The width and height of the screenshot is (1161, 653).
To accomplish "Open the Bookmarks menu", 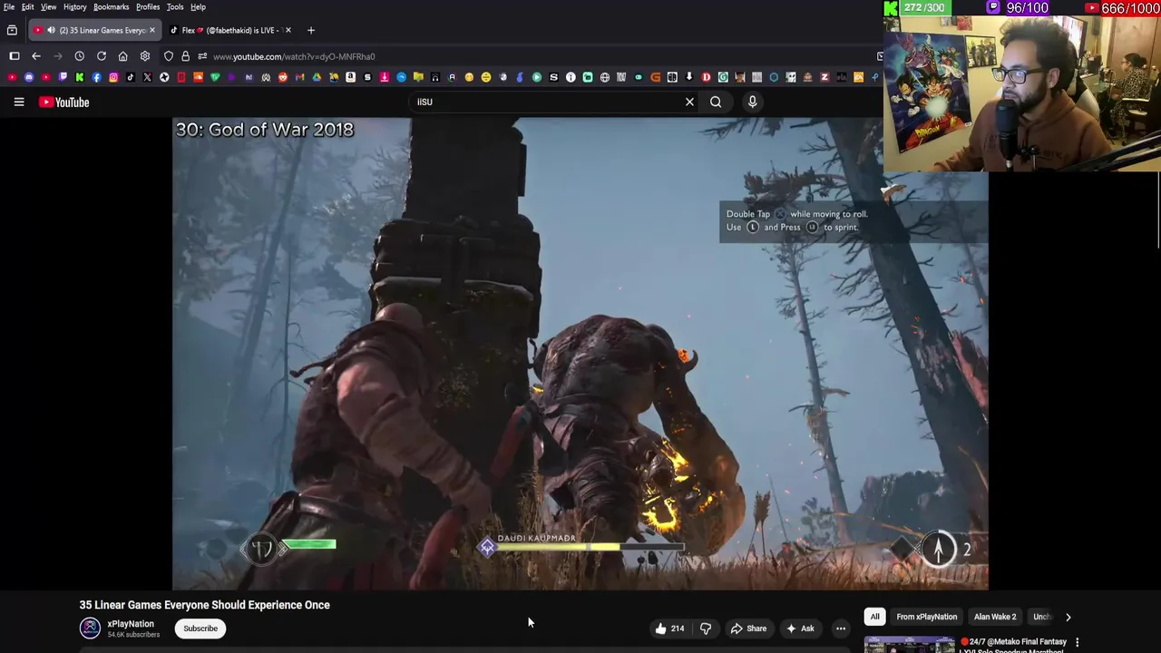I will (112, 6).
